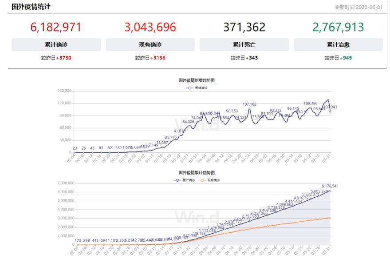Click the green recovered count 2,767,913
The image size is (390, 259).
click(x=338, y=27)
